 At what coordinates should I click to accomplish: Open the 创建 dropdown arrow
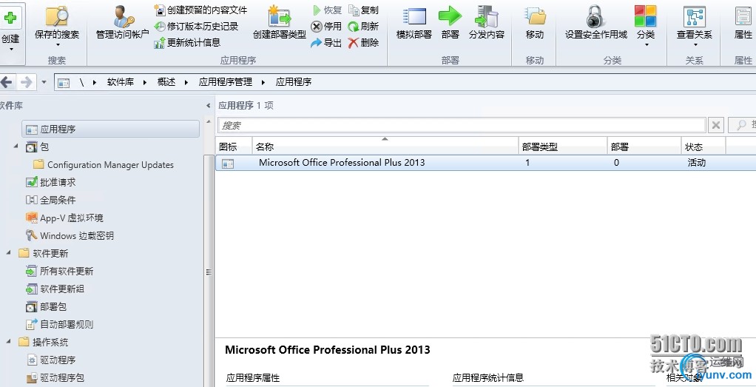pos(10,49)
